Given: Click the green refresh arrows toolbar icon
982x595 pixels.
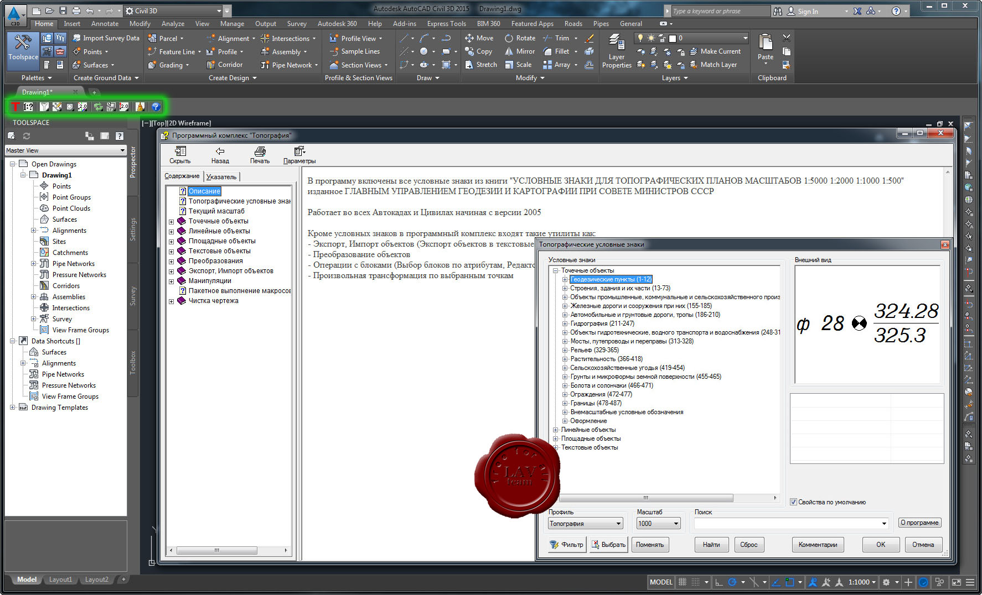Looking at the screenshot, I should pos(99,107).
